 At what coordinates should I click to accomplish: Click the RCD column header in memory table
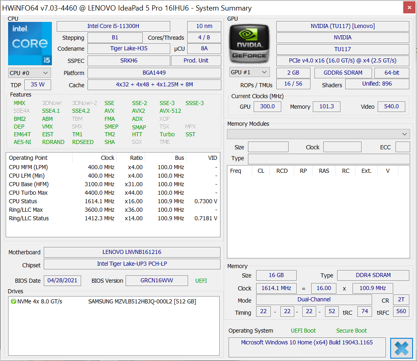coord(282,171)
